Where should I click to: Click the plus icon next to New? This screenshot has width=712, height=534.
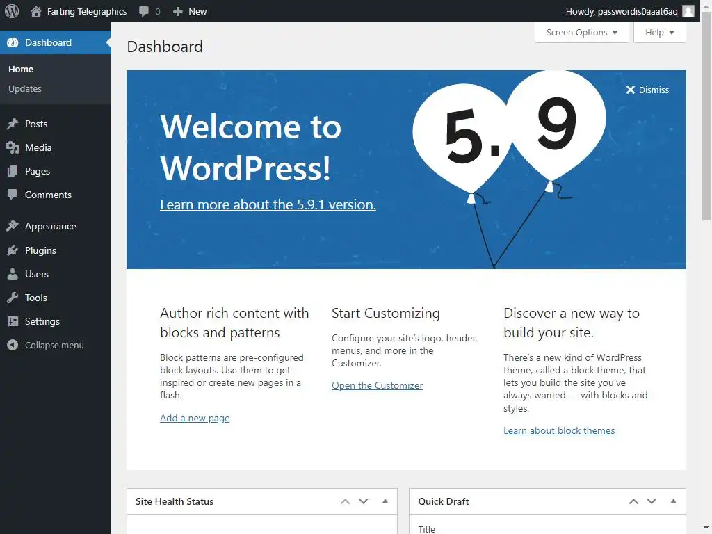pos(177,11)
